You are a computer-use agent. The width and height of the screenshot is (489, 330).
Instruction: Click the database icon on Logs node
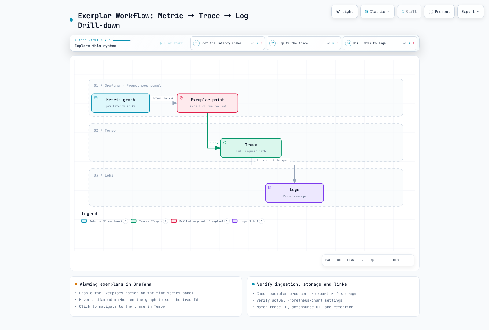pyautogui.click(x=270, y=188)
